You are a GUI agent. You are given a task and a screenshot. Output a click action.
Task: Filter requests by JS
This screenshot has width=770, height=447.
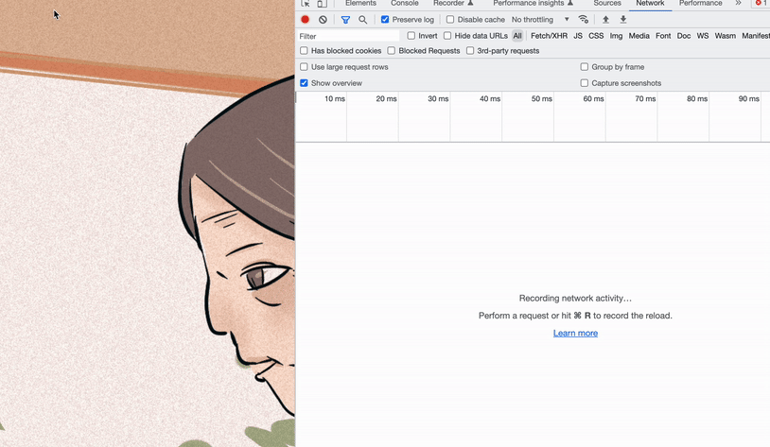point(578,36)
